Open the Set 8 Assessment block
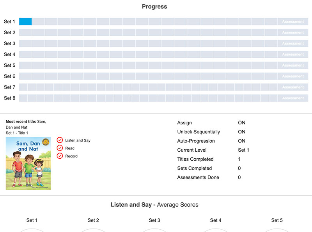 click(293, 98)
